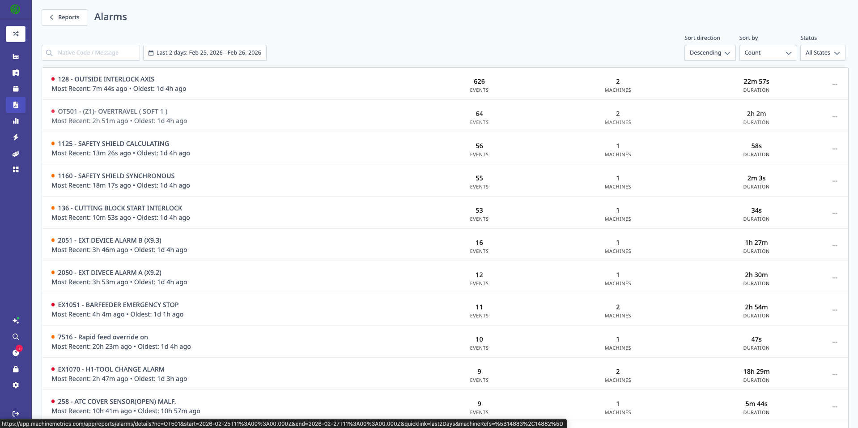The width and height of the screenshot is (858, 428).
Task: Go back using the Reports button
Action: [x=65, y=17]
